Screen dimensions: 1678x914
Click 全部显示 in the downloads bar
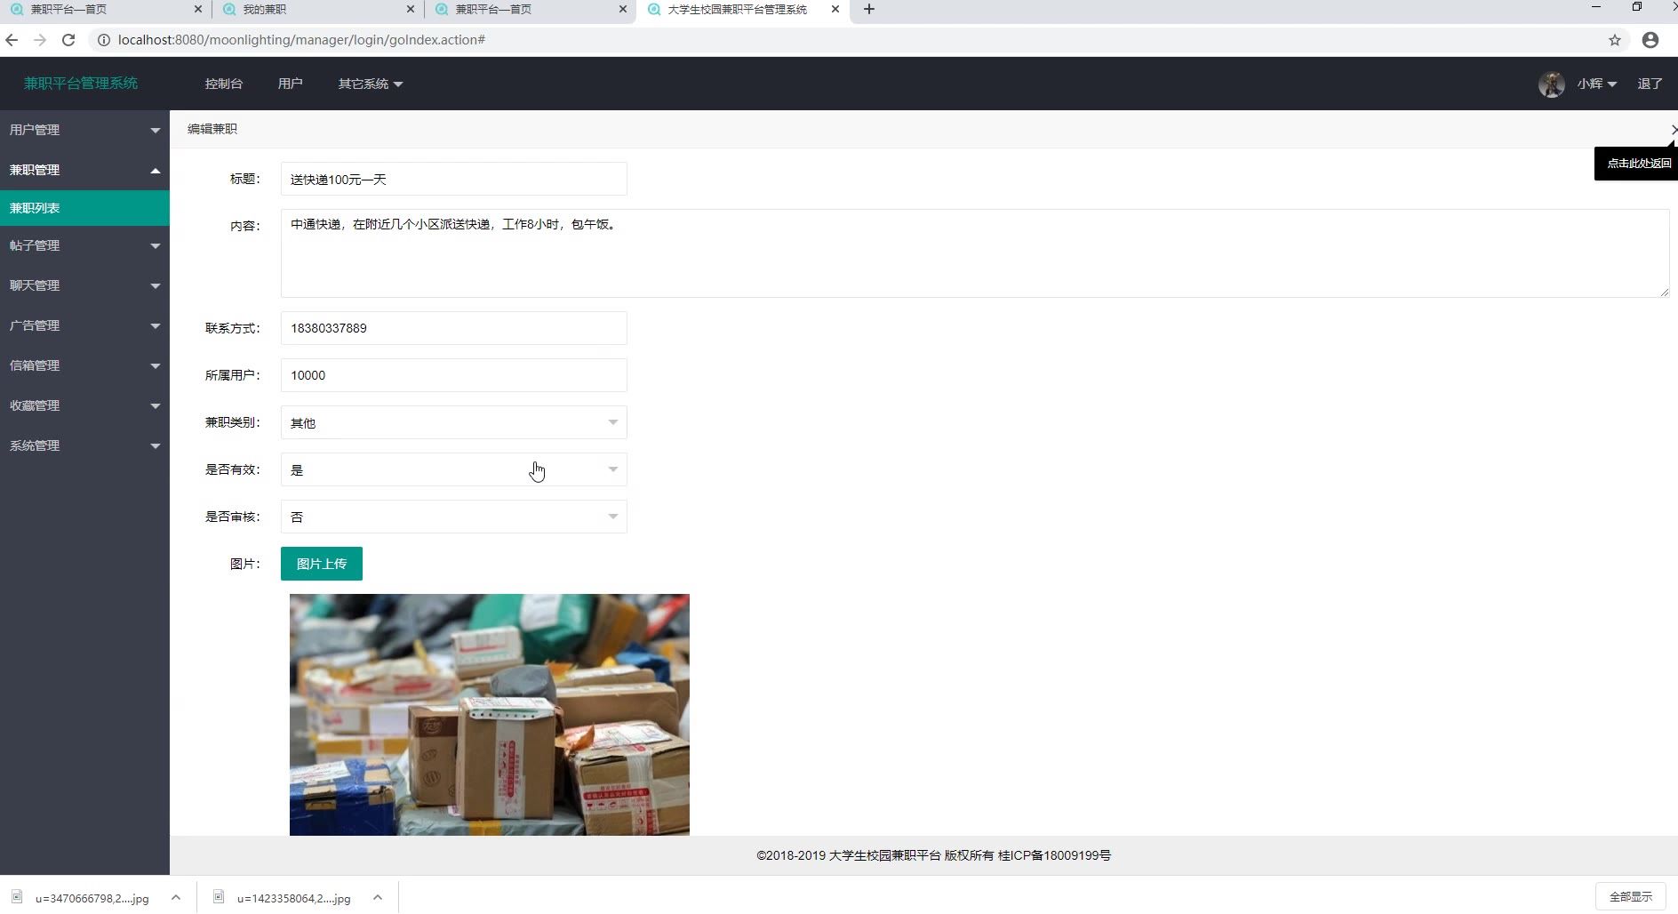[1631, 897]
